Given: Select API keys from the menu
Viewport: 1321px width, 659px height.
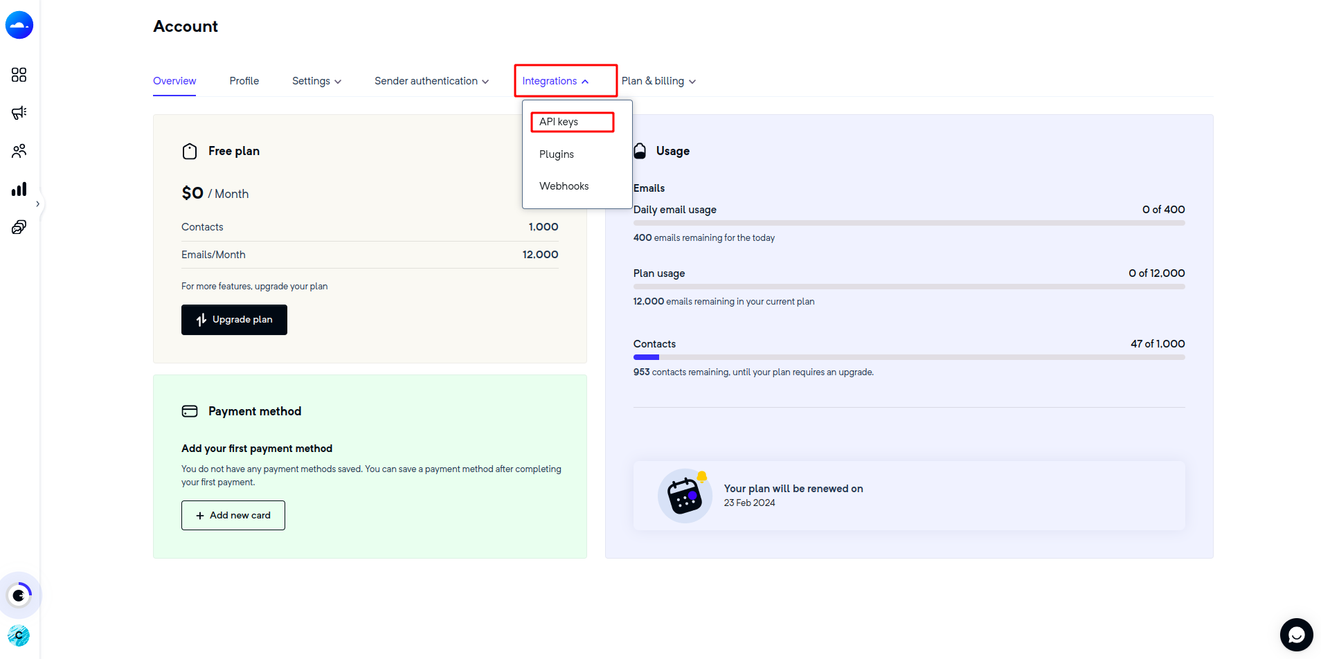Looking at the screenshot, I should click(559, 122).
